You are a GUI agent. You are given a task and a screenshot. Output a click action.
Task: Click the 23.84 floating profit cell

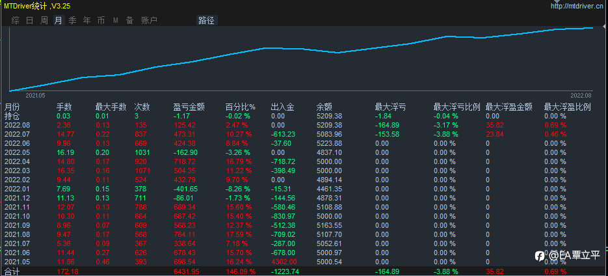[x=494, y=134]
